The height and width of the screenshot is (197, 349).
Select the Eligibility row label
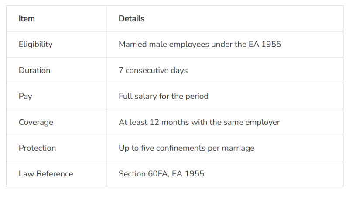point(35,45)
